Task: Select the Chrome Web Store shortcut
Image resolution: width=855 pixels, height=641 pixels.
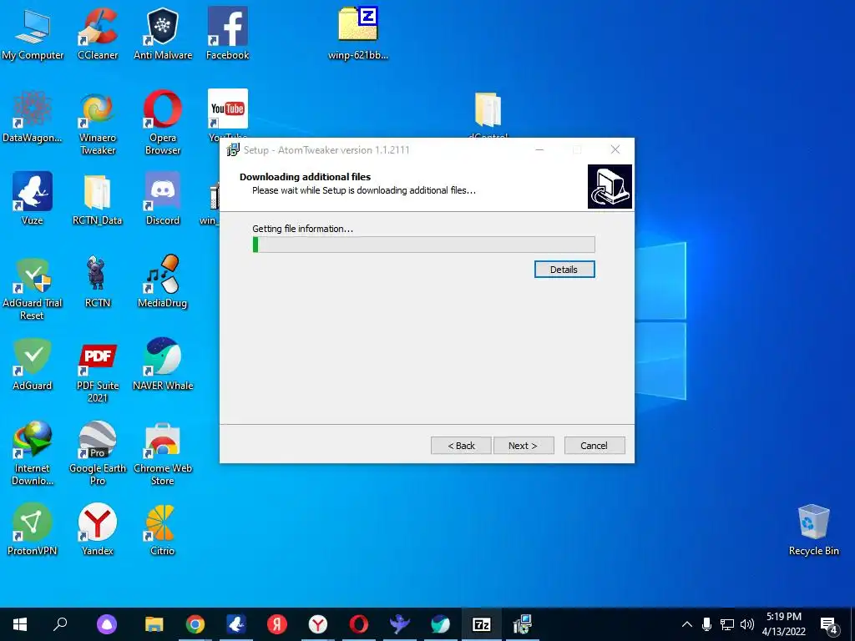Action: click(163, 453)
